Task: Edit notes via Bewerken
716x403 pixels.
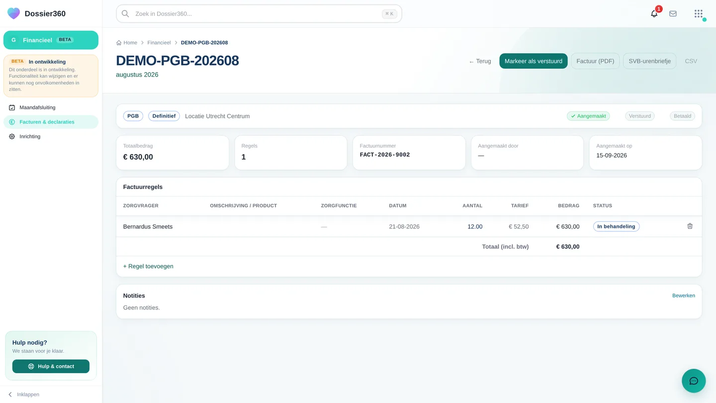Action: pos(684,296)
